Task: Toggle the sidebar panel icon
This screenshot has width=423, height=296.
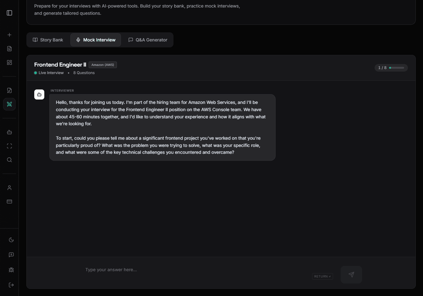Action: (9, 13)
